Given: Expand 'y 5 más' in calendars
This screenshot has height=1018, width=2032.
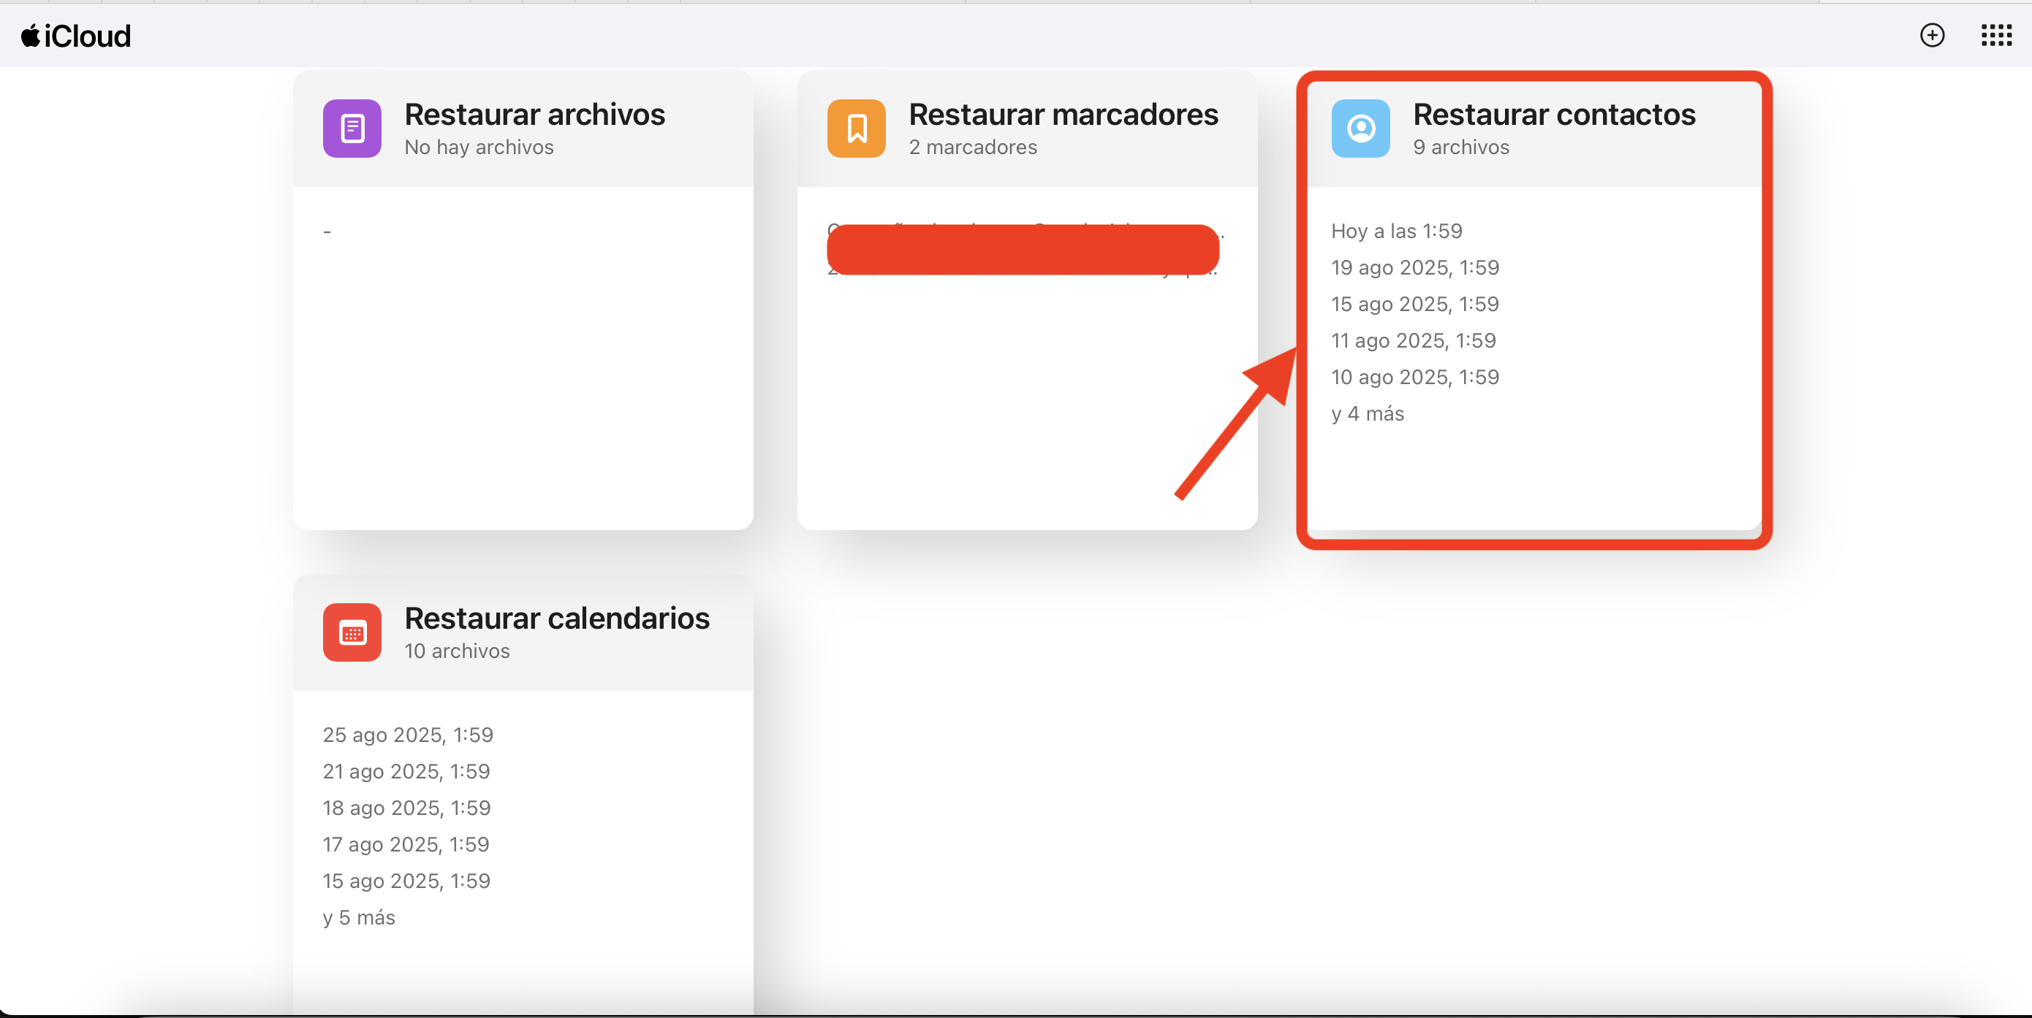Looking at the screenshot, I should coord(359,917).
